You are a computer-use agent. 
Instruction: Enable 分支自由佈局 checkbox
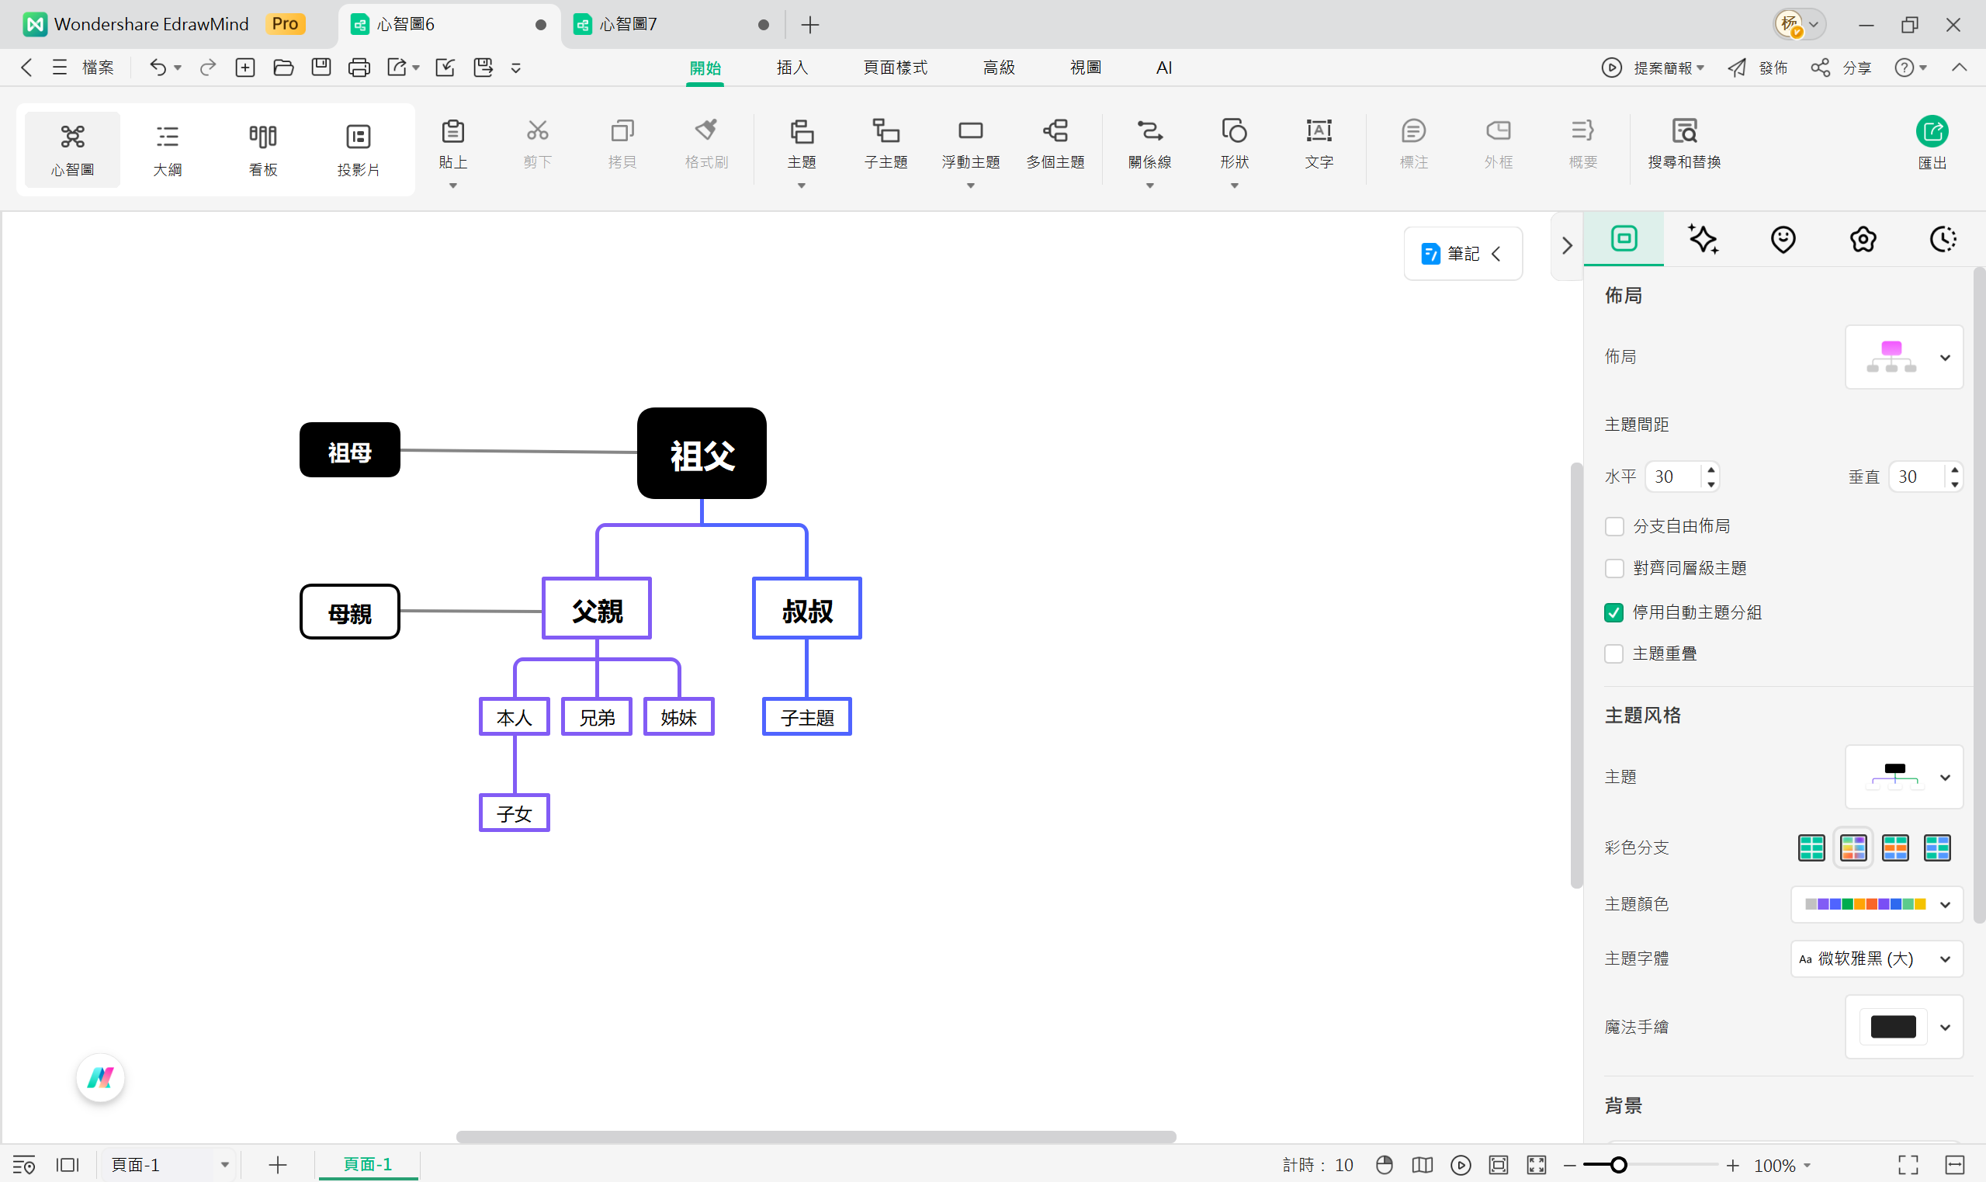coord(1614,526)
